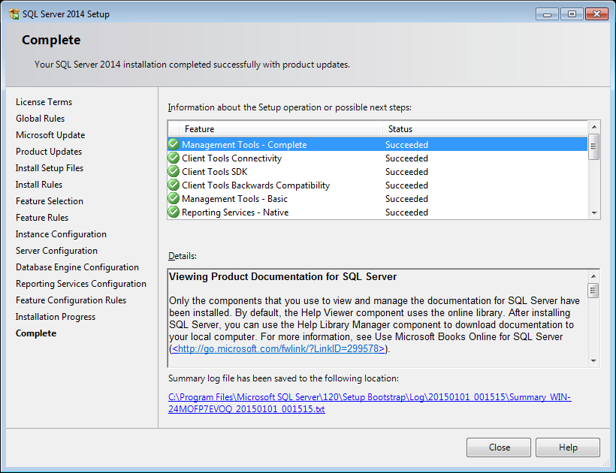
Task: Click Succeeded status for Client Tools SDK
Action: pyautogui.click(x=406, y=171)
